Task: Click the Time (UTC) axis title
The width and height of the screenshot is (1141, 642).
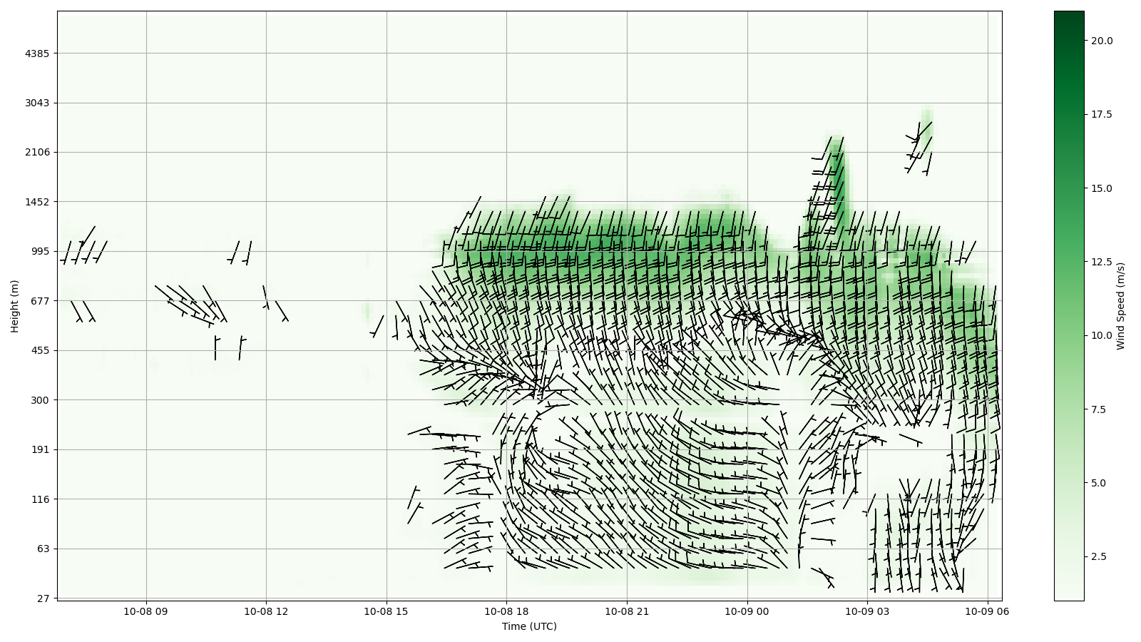Action: coord(529,626)
